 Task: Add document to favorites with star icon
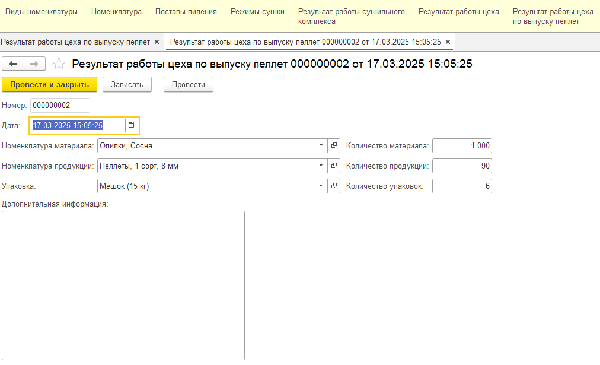[x=59, y=64]
